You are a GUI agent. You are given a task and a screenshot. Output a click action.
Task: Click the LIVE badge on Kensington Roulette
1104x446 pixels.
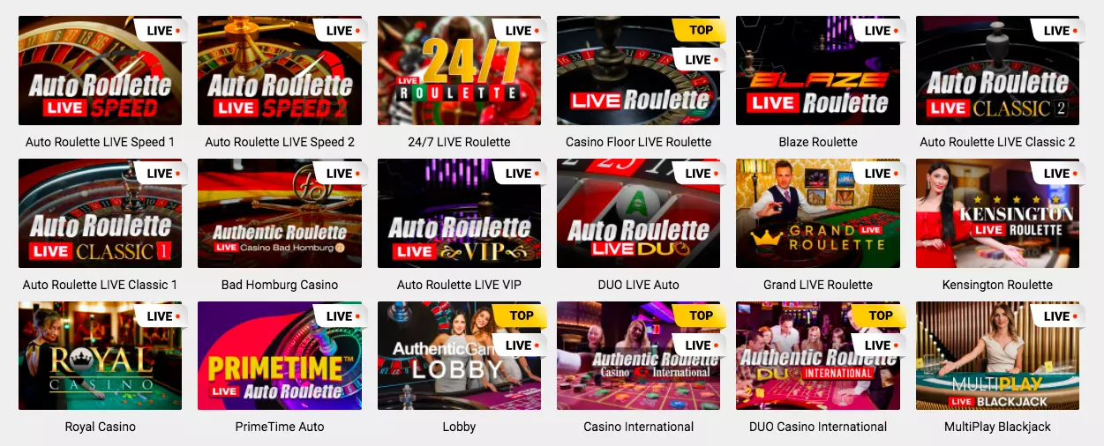pyautogui.click(x=1059, y=174)
